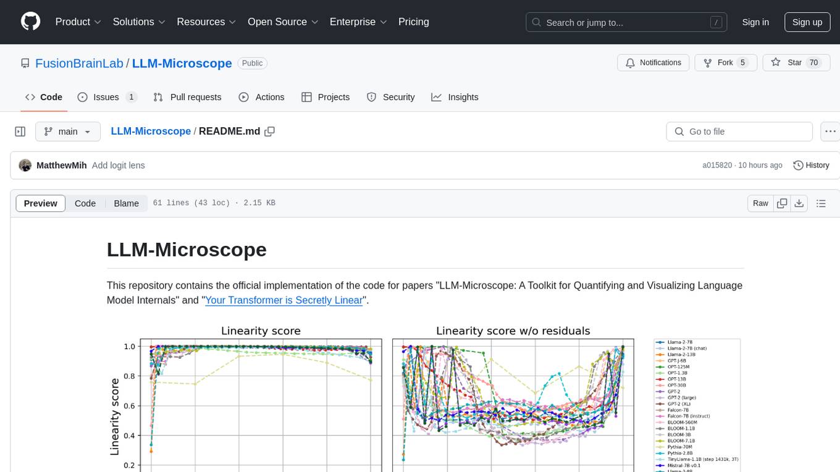The image size is (840, 472).
Task: Select the Blame view
Action: click(126, 203)
